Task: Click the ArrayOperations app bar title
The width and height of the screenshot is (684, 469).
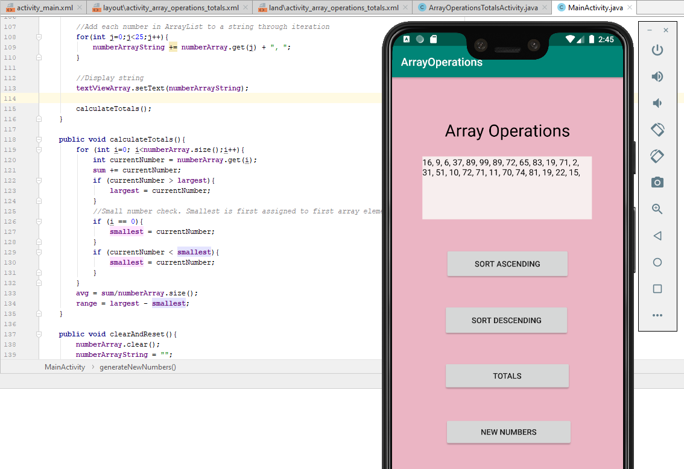Action: [442, 62]
